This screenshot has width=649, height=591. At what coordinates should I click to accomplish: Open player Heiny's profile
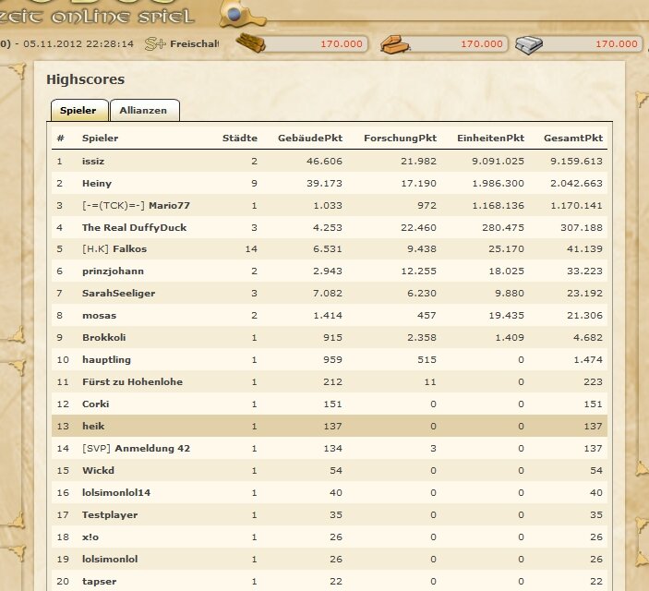96,183
